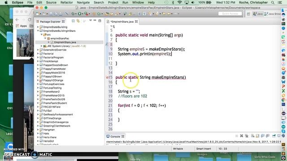Click the Open Type toolbar icon

pyautogui.click(x=107, y=14)
